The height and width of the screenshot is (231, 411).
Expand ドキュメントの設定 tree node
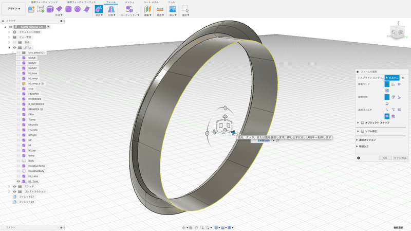pyautogui.click(x=9, y=32)
